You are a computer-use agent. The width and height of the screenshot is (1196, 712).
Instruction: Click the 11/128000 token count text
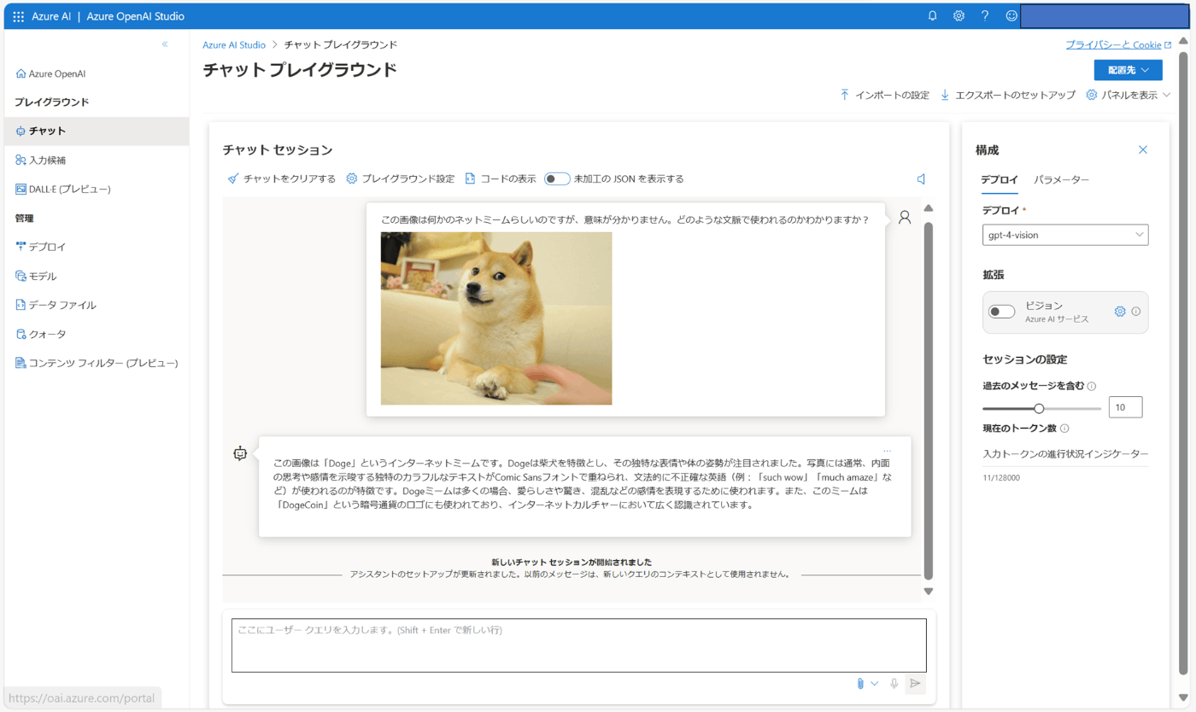[x=1001, y=477]
